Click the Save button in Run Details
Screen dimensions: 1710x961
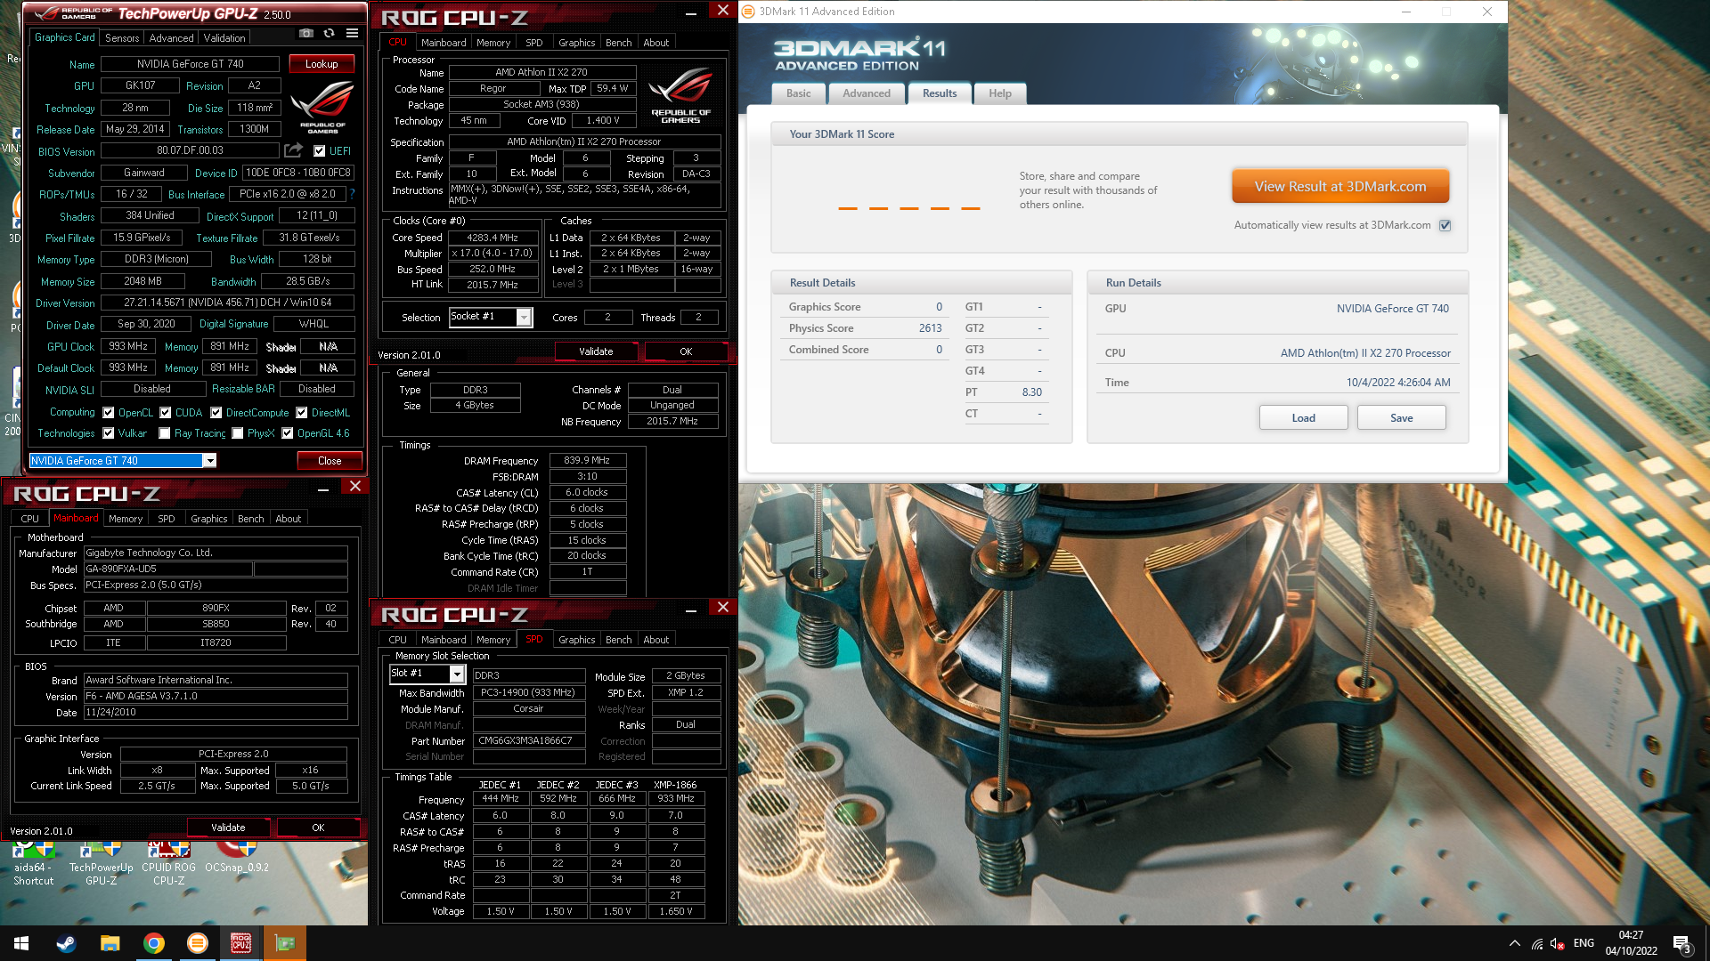point(1401,418)
